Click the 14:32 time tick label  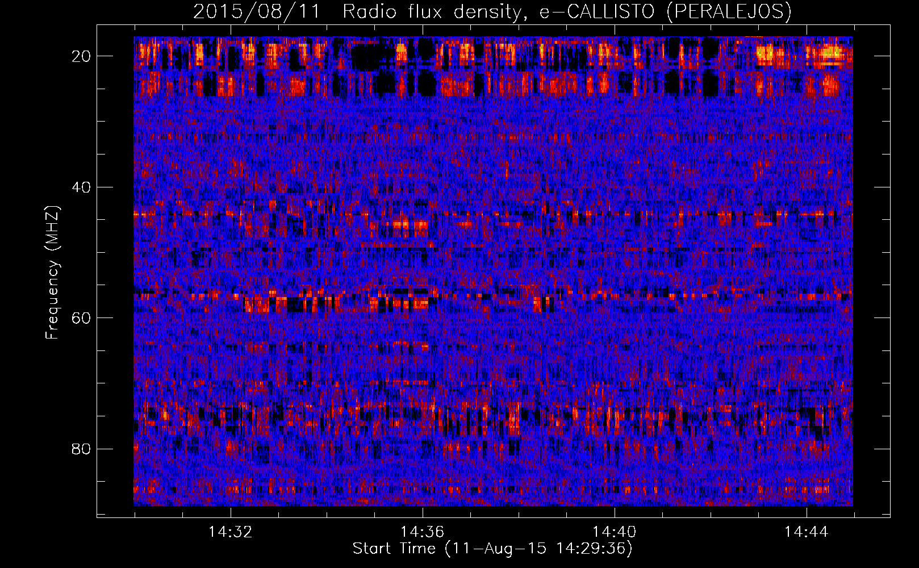coord(230,532)
